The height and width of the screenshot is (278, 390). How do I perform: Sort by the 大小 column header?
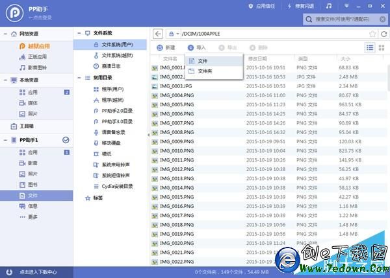pos(345,59)
